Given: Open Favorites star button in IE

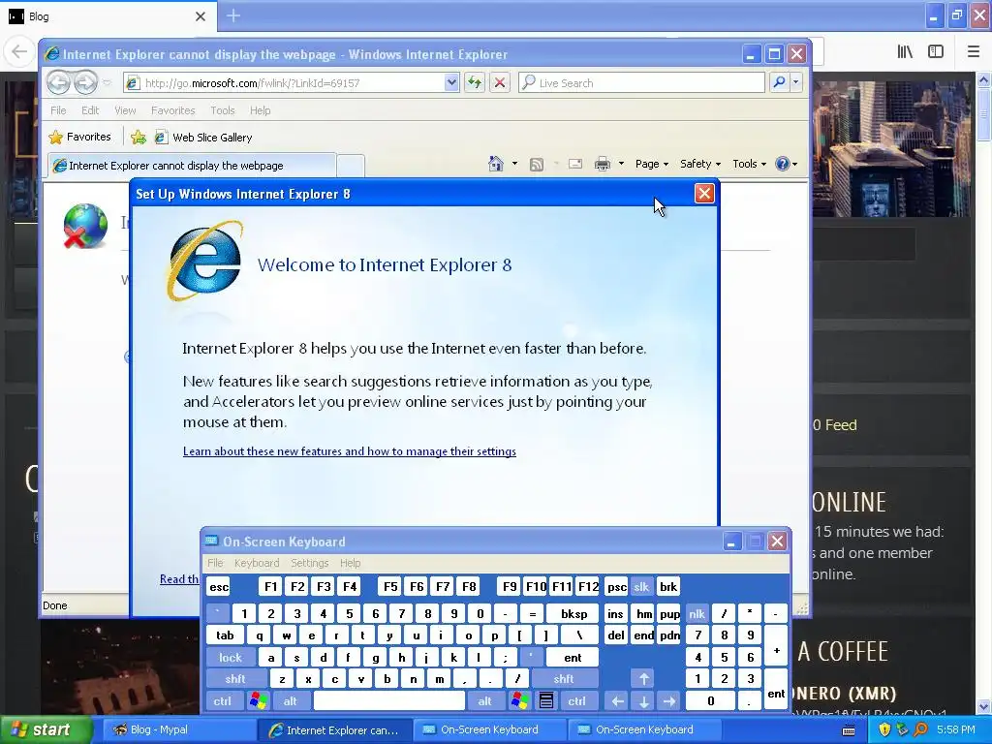Looking at the screenshot, I should [79, 137].
